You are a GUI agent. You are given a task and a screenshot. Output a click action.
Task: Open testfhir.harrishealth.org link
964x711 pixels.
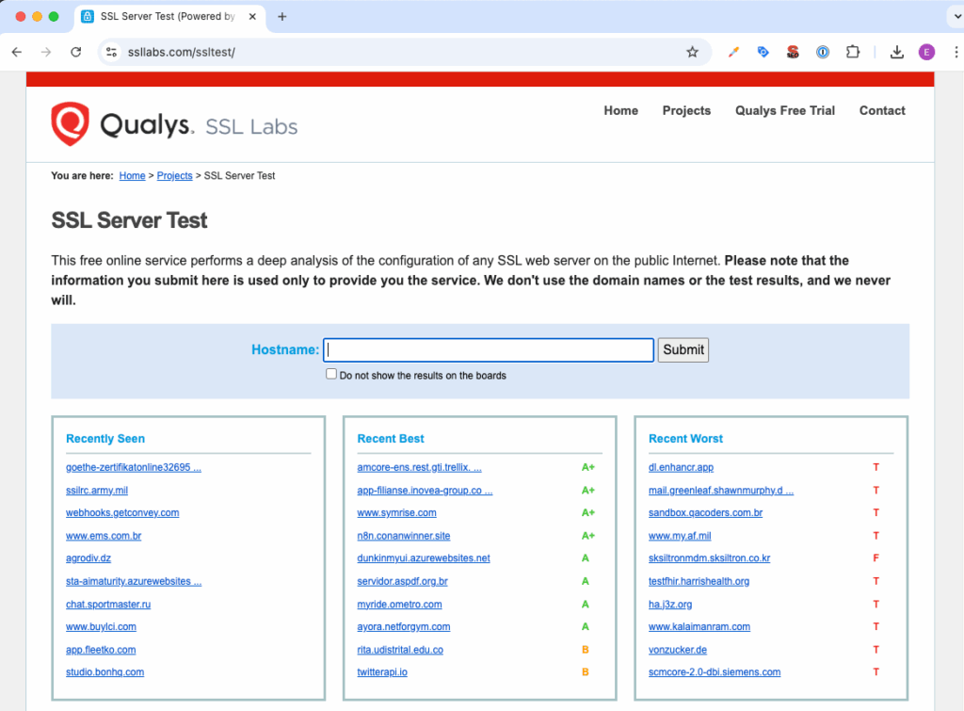point(699,581)
